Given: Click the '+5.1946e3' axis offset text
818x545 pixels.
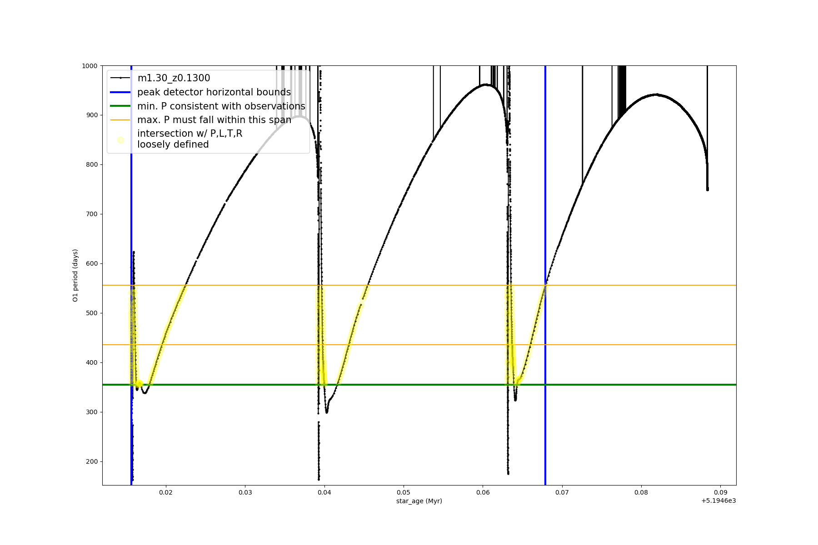Looking at the screenshot, I should 718,501.
